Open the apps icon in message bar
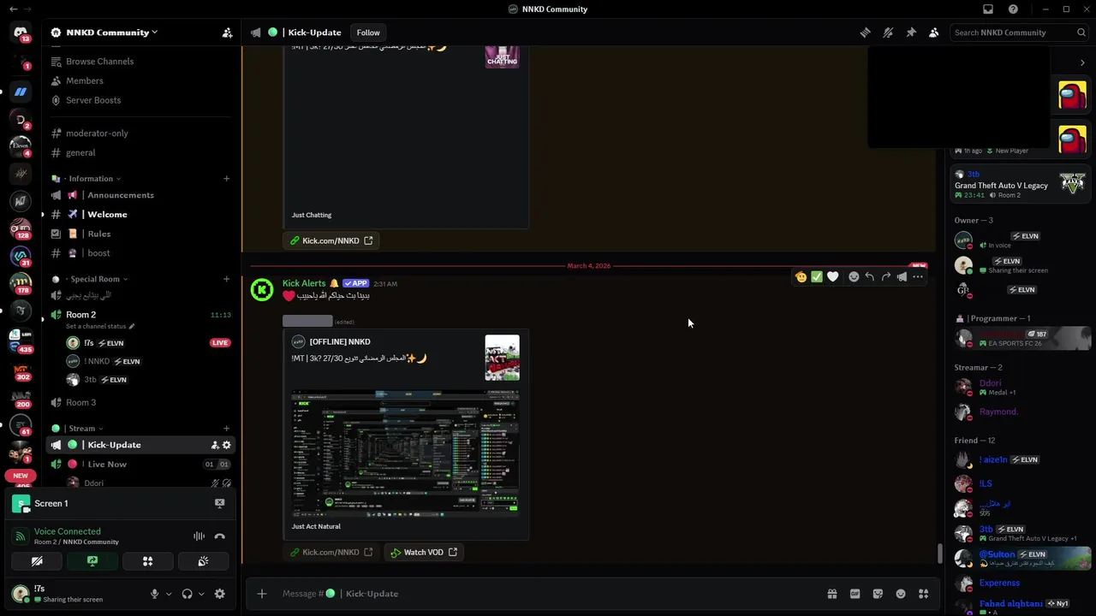 coord(924,594)
